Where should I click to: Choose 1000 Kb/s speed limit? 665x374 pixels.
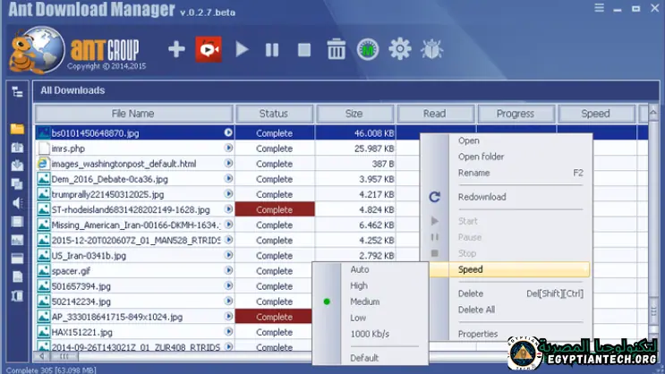click(x=370, y=334)
